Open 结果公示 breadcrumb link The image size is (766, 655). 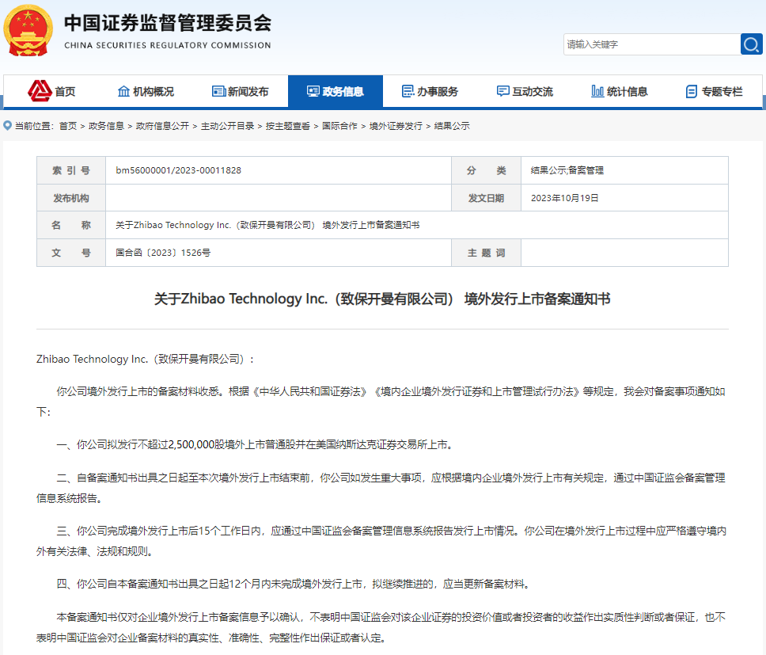tap(452, 126)
